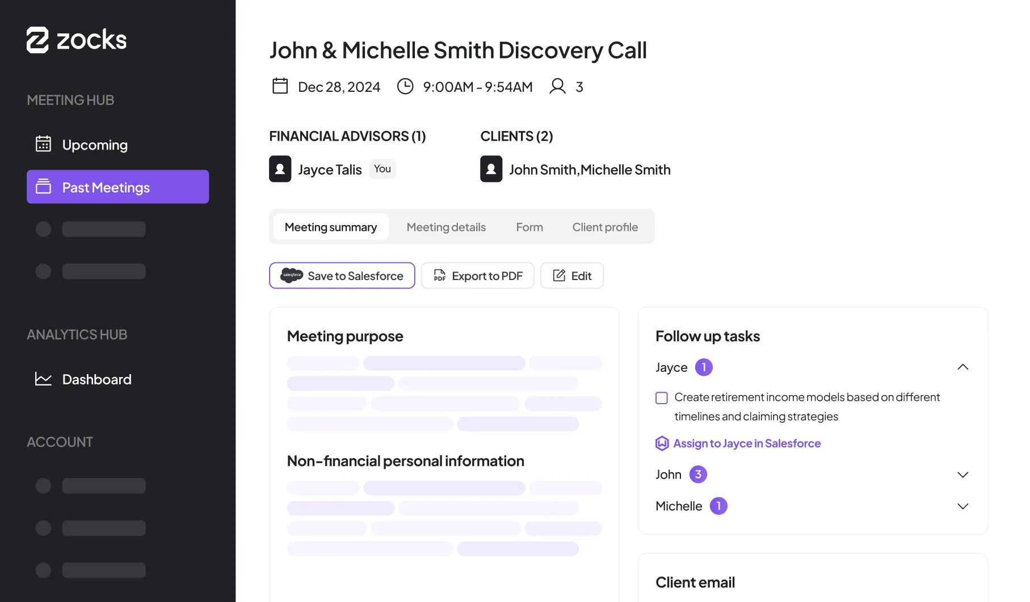Click the attendees person icon

[x=557, y=86]
